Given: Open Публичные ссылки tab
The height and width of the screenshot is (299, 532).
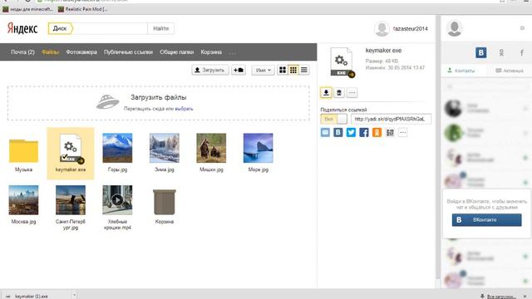Looking at the screenshot, I should pos(128,52).
